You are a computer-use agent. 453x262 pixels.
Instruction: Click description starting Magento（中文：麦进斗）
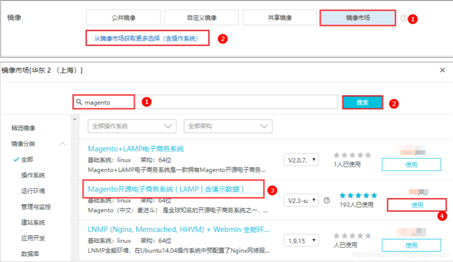coord(178,210)
